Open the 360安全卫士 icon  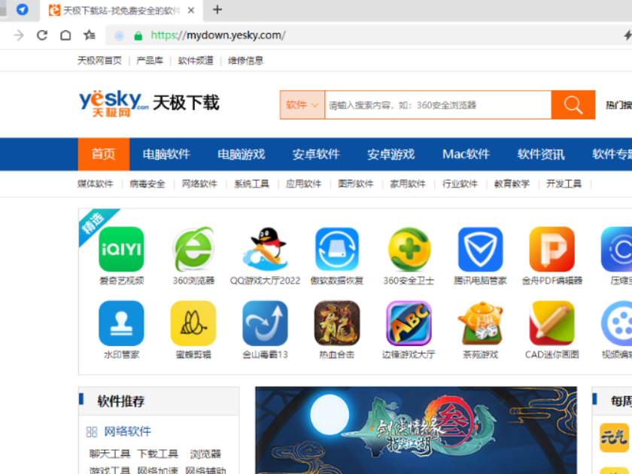pyautogui.click(x=409, y=249)
